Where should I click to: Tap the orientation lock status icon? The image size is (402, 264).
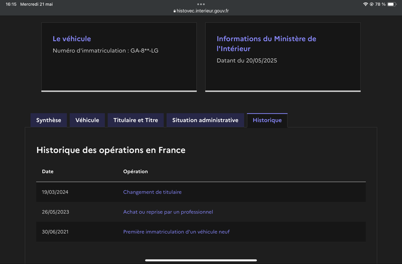tap(371, 4)
